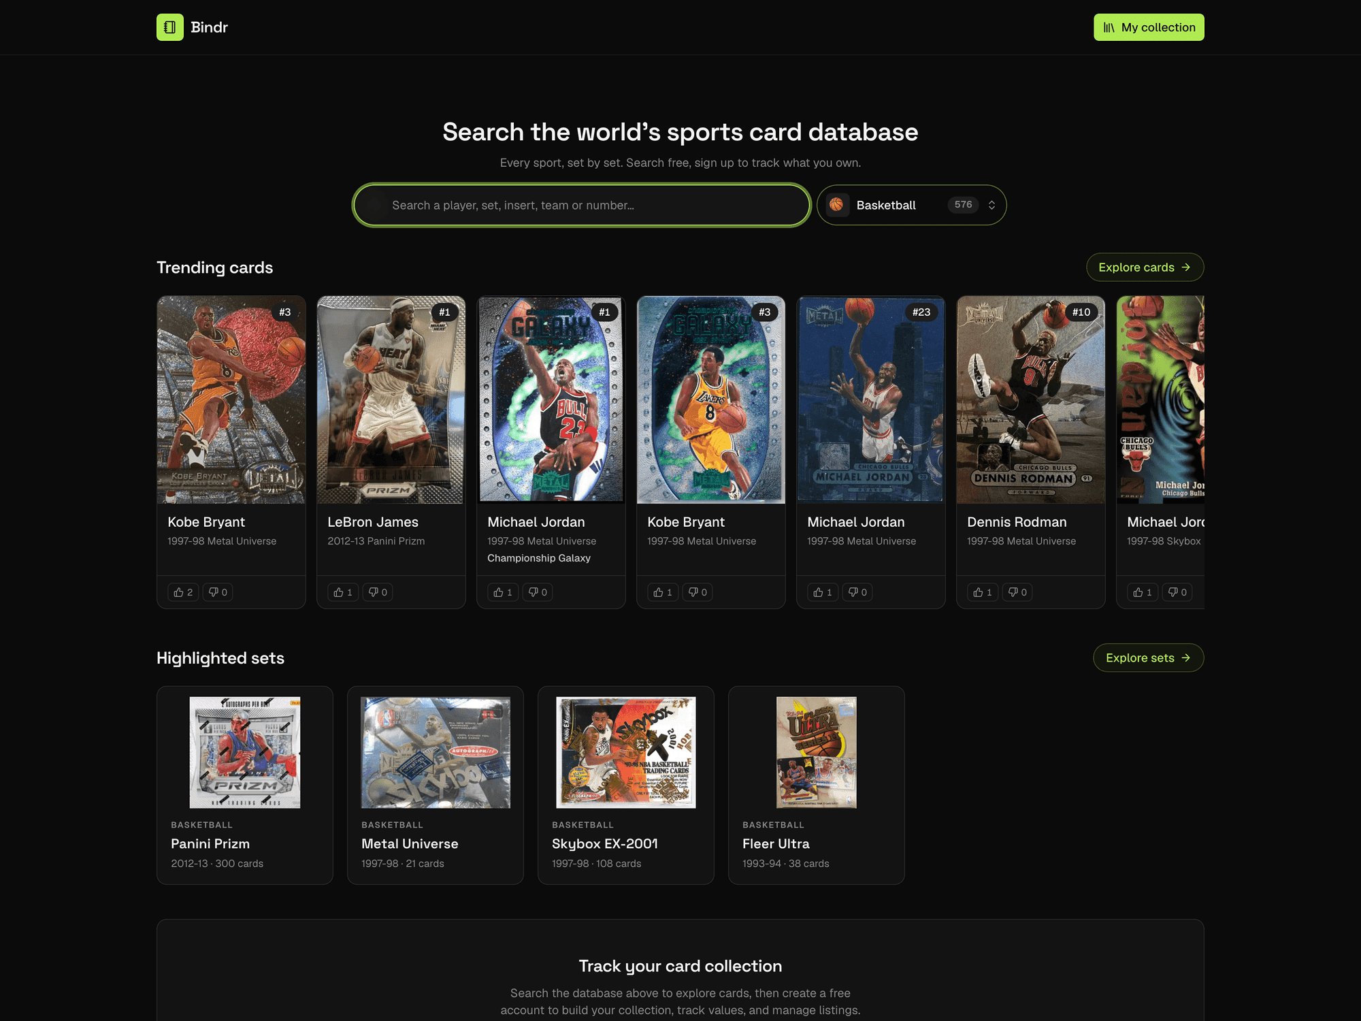The image size is (1361, 1021).
Task: Open the Fleer Ultra highlighted set
Action: 817,785
